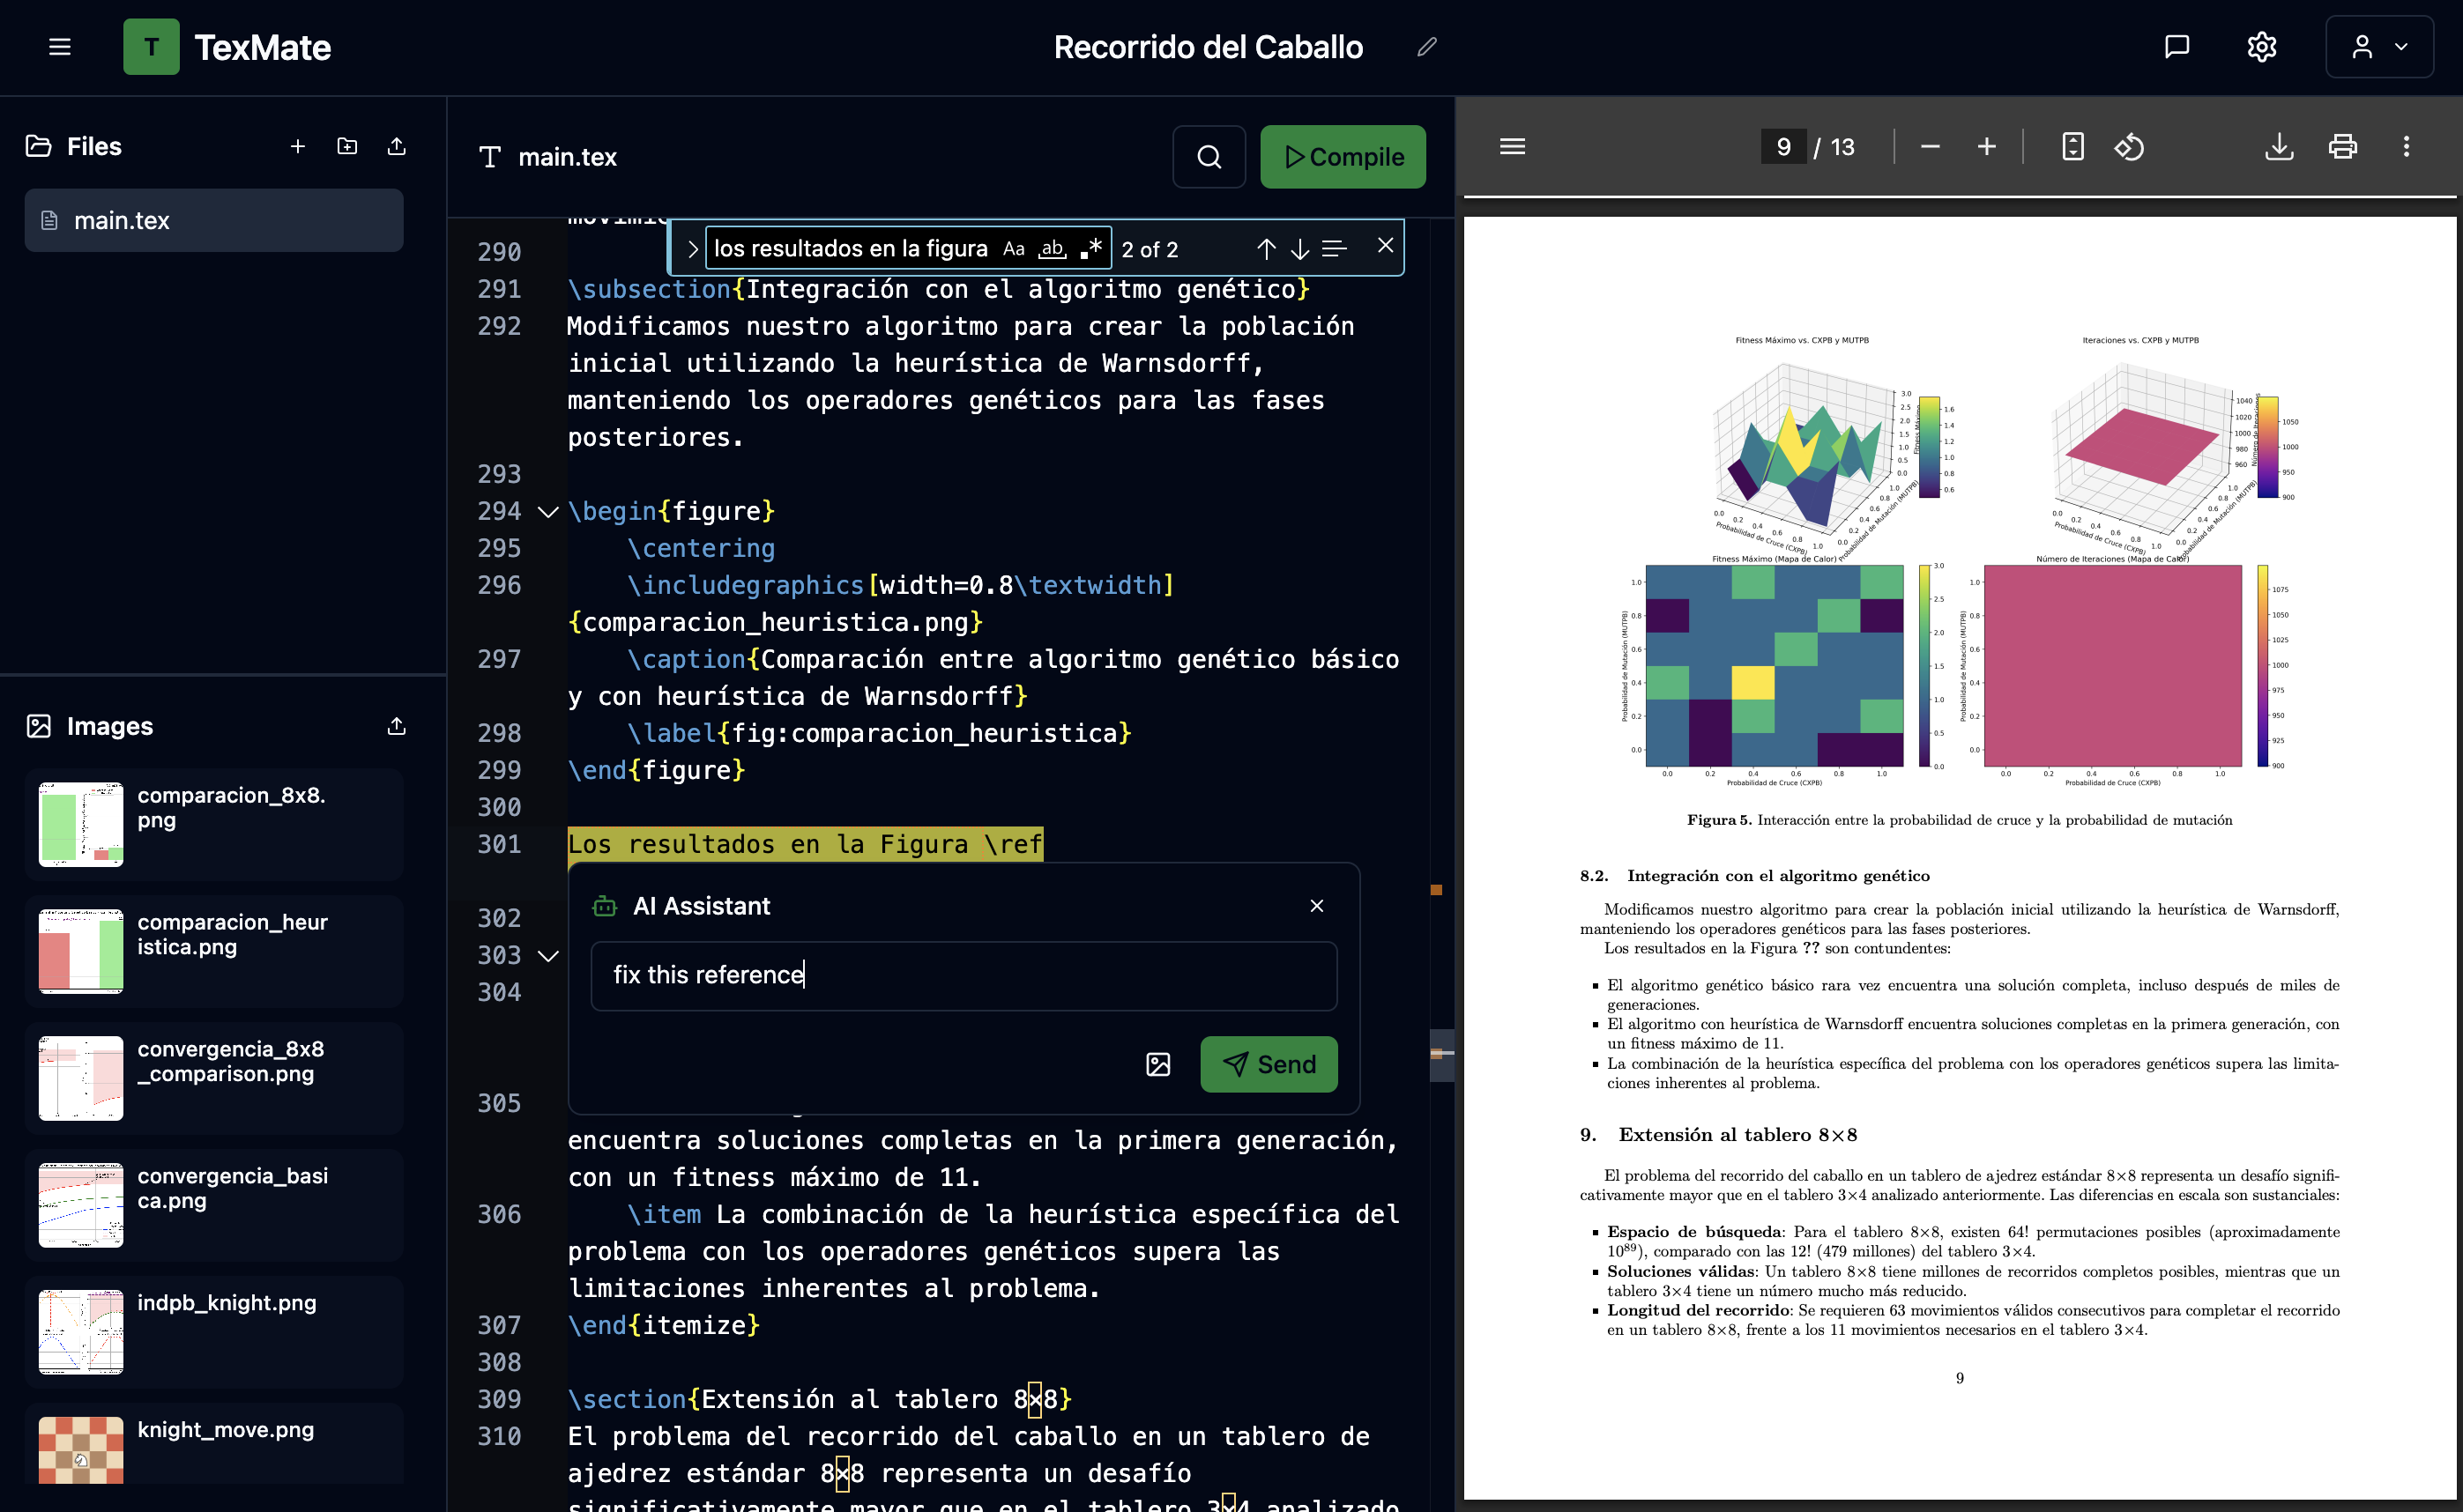
Task: Send the AI Assistant prompt
Action: coord(1269,1064)
